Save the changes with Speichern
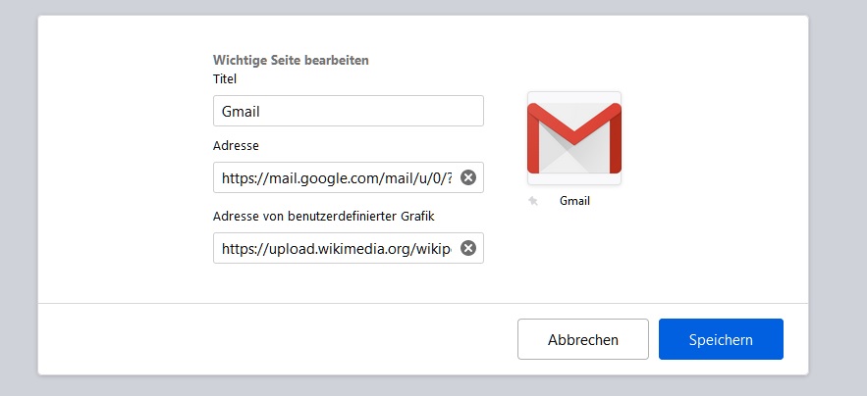Screen dimensions: 867x396 click(x=721, y=340)
